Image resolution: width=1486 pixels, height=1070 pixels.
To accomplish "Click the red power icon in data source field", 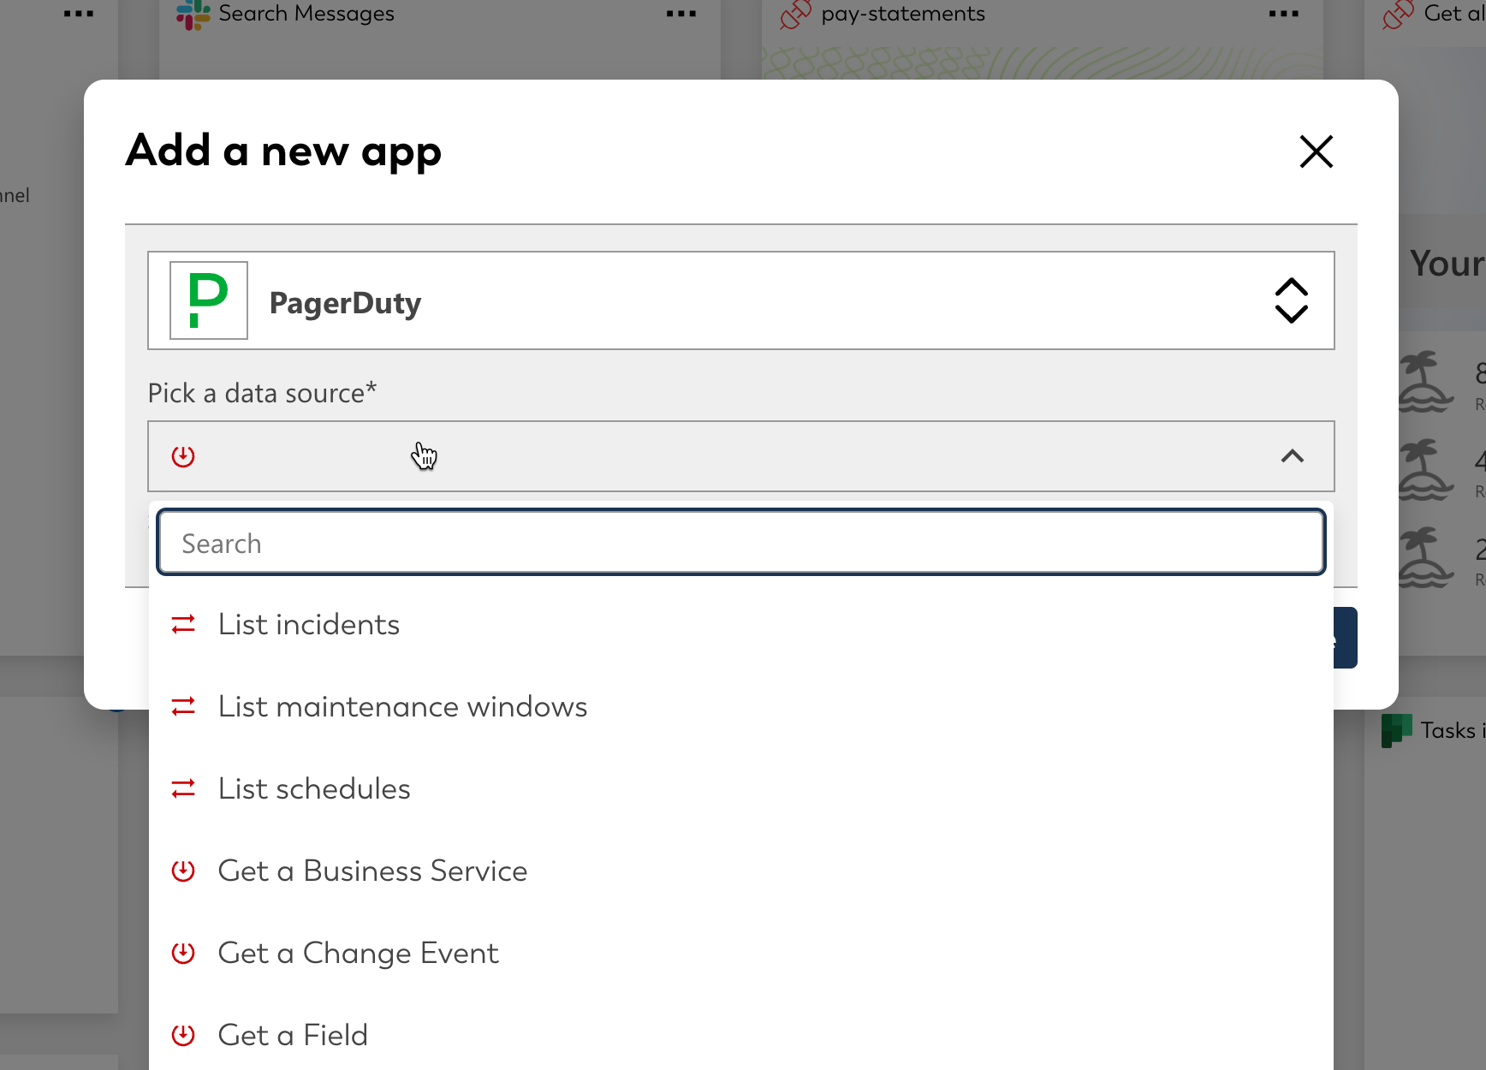I will 183,456.
